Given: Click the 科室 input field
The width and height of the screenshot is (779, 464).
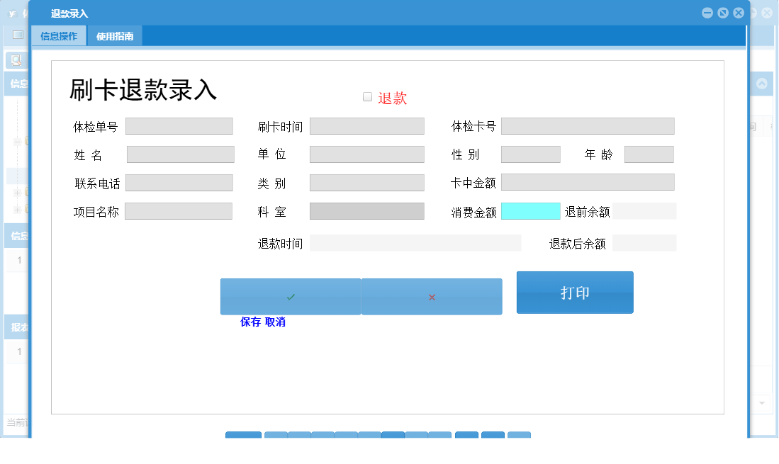Looking at the screenshot, I should tap(366, 210).
